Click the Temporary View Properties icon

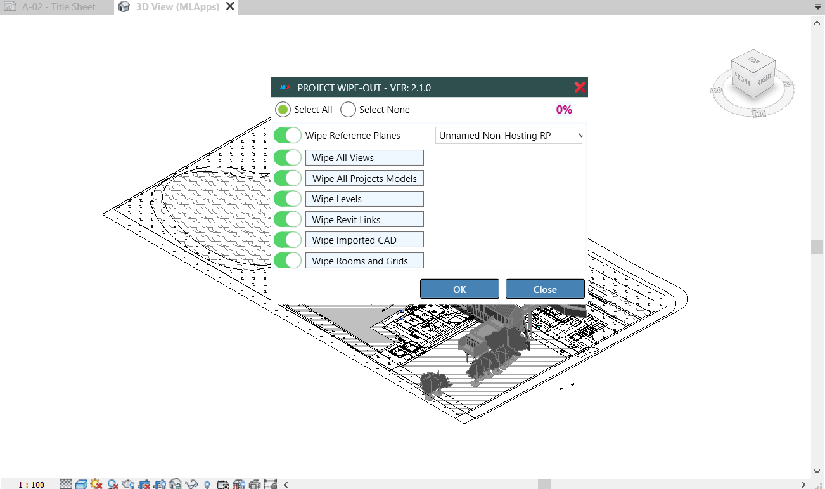(x=222, y=485)
